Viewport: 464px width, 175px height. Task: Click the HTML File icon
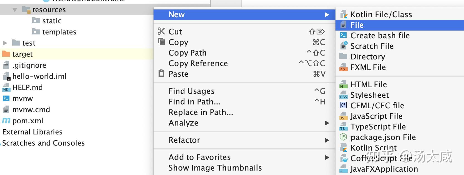tap(344, 84)
